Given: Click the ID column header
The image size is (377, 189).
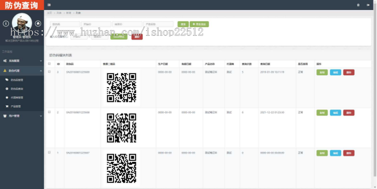Looking at the screenshot, I should click(x=58, y=64).
